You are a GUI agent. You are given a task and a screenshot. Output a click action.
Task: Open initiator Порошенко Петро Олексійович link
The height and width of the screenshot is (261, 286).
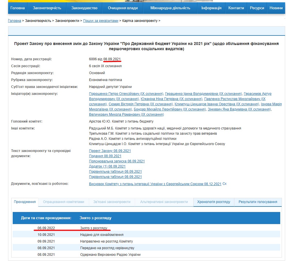(x=126, y=94)
